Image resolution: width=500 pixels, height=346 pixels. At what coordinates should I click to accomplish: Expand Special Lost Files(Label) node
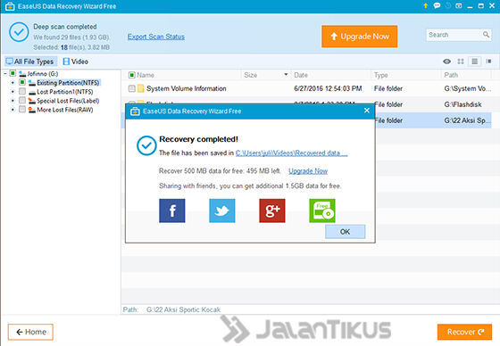[x=12, y=101]
